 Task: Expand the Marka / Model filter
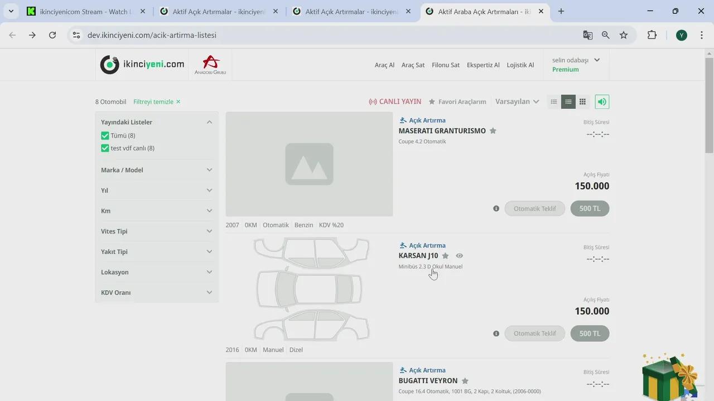pos(209,170)
